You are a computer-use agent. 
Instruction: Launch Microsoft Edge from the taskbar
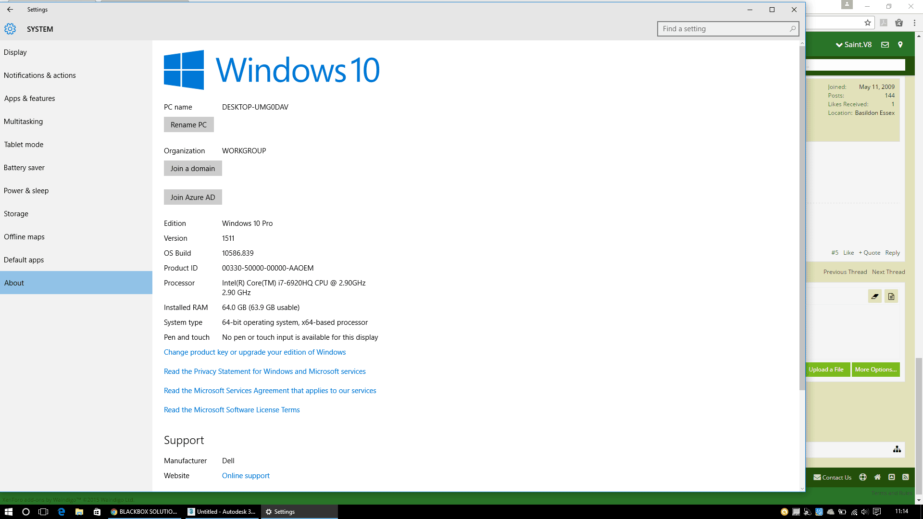pos(61,512)
